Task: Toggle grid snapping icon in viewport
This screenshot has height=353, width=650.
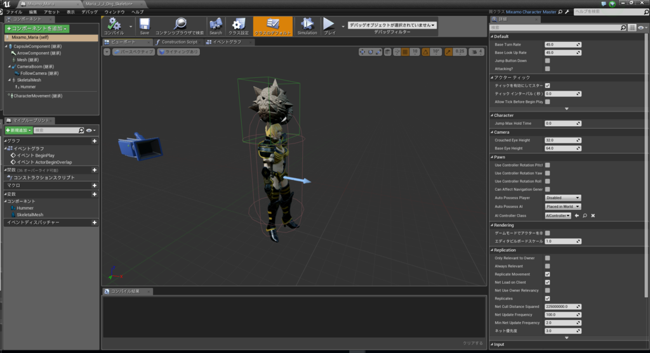Action: 406,52
